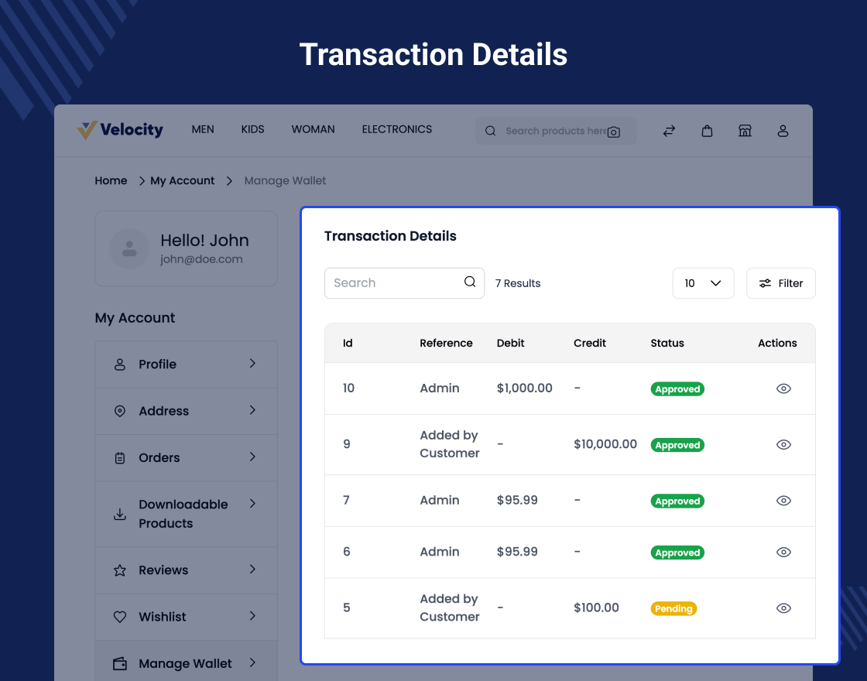Viewport: 867px width, 681px height.
Task: Click Added by Customer in row 9
Action: [450, 444]
